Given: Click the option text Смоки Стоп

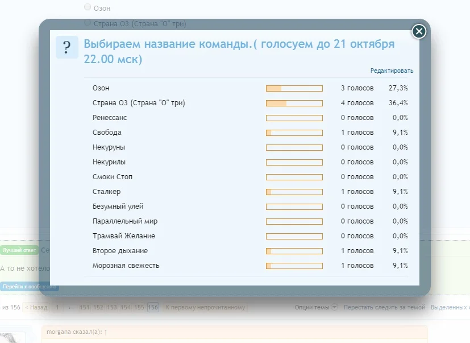Looking at the screenshot, I should (113, 177).
